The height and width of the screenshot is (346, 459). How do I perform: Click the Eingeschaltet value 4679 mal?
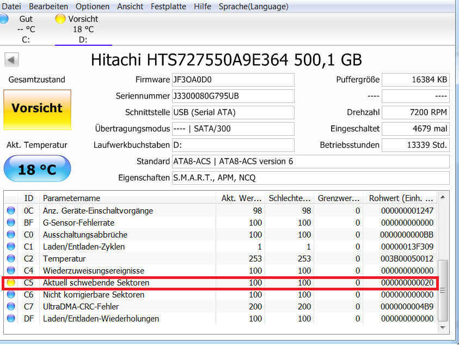[415, 129]
